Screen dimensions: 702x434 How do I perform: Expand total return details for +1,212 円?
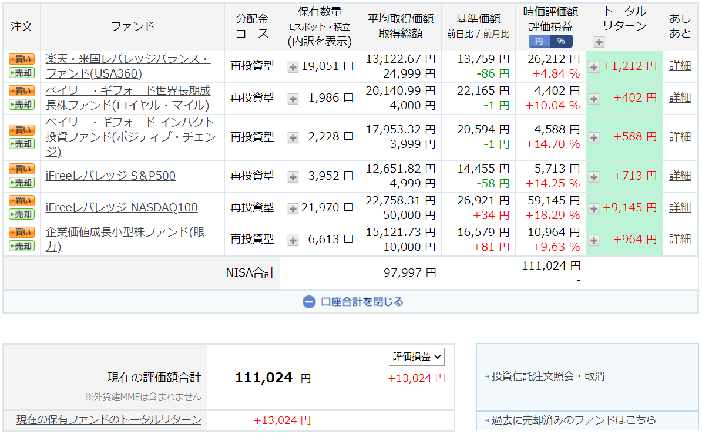coord(594,67)
